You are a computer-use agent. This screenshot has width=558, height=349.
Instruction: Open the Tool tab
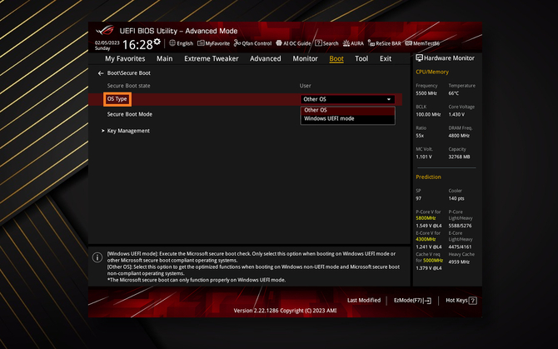(x=361, y=58)
